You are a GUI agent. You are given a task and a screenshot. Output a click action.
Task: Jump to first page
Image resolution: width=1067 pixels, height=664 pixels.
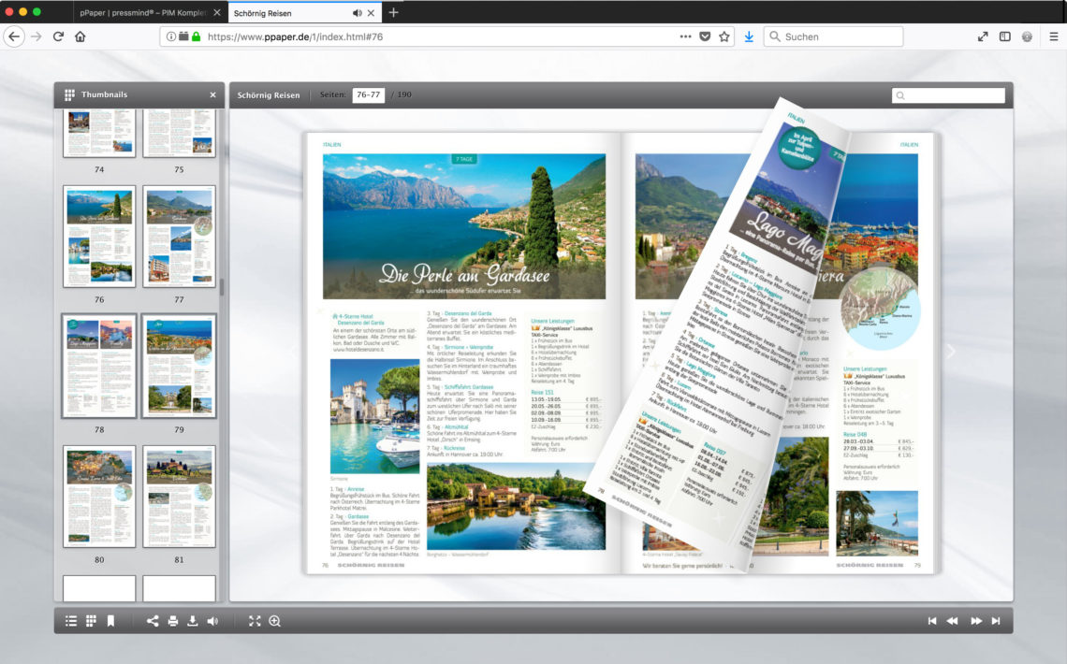(x=932, y=621)
